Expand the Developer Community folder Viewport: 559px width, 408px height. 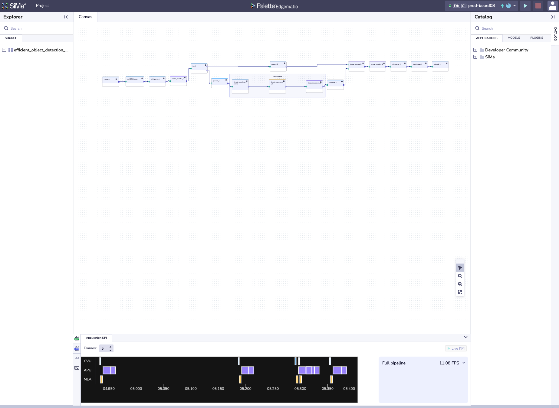coord(475,50)
